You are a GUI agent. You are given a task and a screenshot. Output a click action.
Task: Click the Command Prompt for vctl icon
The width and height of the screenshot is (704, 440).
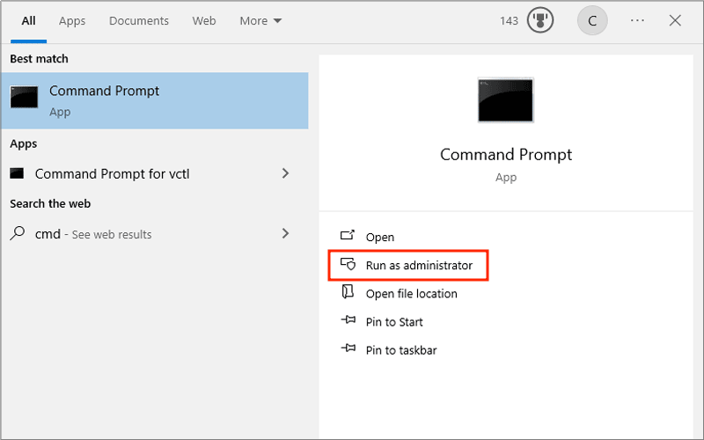point(17,173)
